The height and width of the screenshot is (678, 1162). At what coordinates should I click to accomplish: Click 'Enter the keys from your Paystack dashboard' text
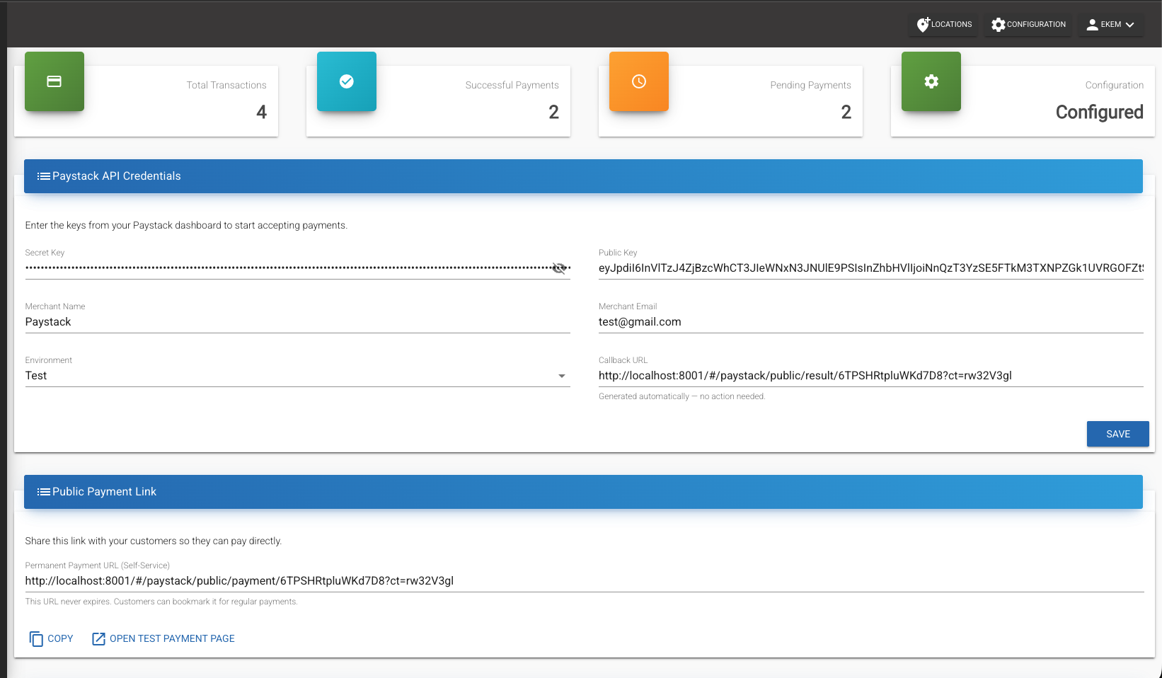[x=186, y=225]
